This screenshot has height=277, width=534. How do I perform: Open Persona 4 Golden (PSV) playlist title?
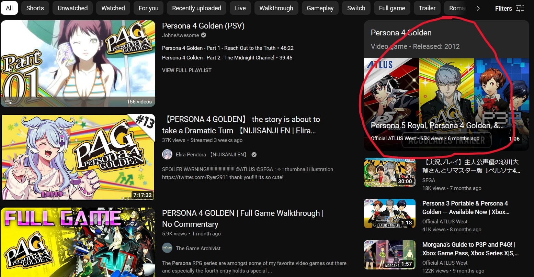(203, 26)
